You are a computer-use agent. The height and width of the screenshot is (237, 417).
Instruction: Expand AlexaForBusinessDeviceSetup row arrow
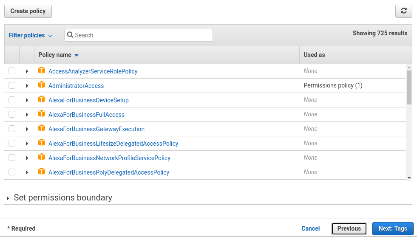pos(27,100)
